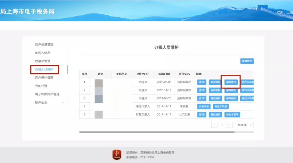Select 更改授权 for the second row

[215, 90]
